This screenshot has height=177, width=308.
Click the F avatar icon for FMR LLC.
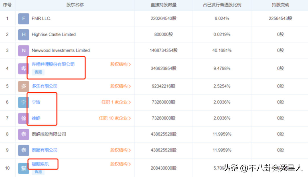(x=24, y=19)
